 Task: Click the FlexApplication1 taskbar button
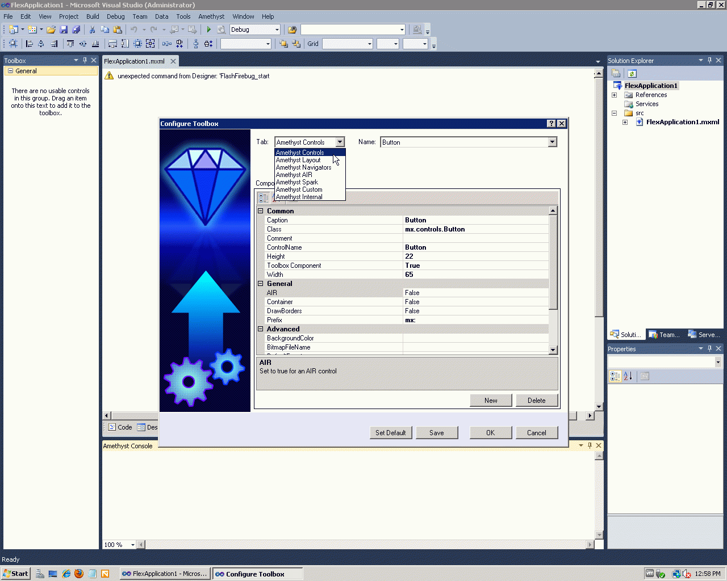tap(165, 574)
